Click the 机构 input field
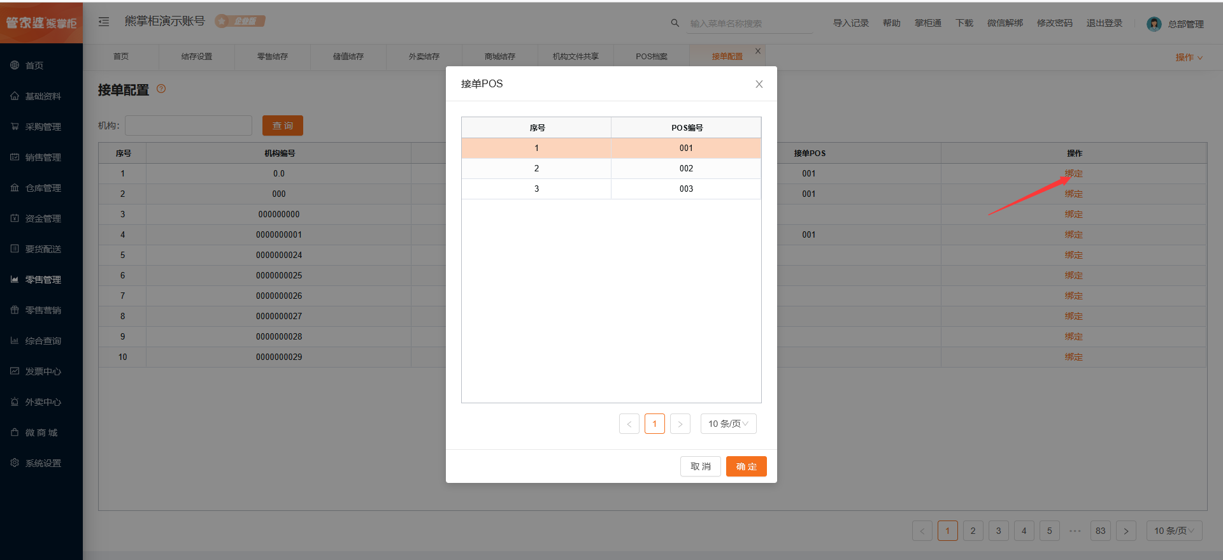Viewport: 1223px width, 560px height. [189, 126]
